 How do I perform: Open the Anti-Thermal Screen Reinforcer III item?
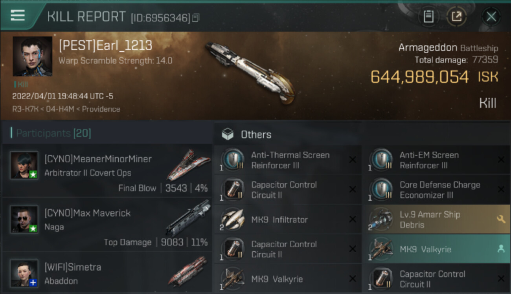287,160
